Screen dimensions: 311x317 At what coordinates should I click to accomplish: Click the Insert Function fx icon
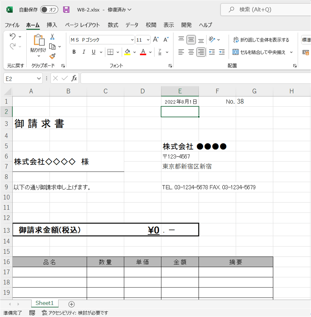tap(74, 78)
